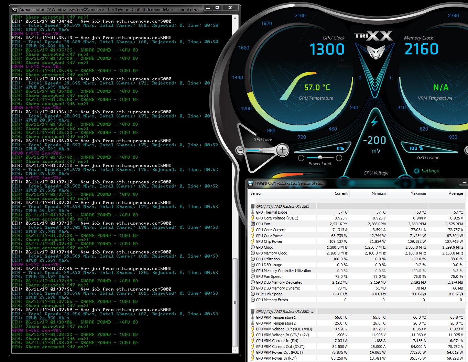Click the cmd window scrollbar up arrow
Image resolution: width=468 pixels, height=362 pixels.
tap(235, 18)
